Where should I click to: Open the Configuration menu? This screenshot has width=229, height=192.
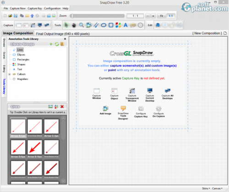click(x=52, y=8)
